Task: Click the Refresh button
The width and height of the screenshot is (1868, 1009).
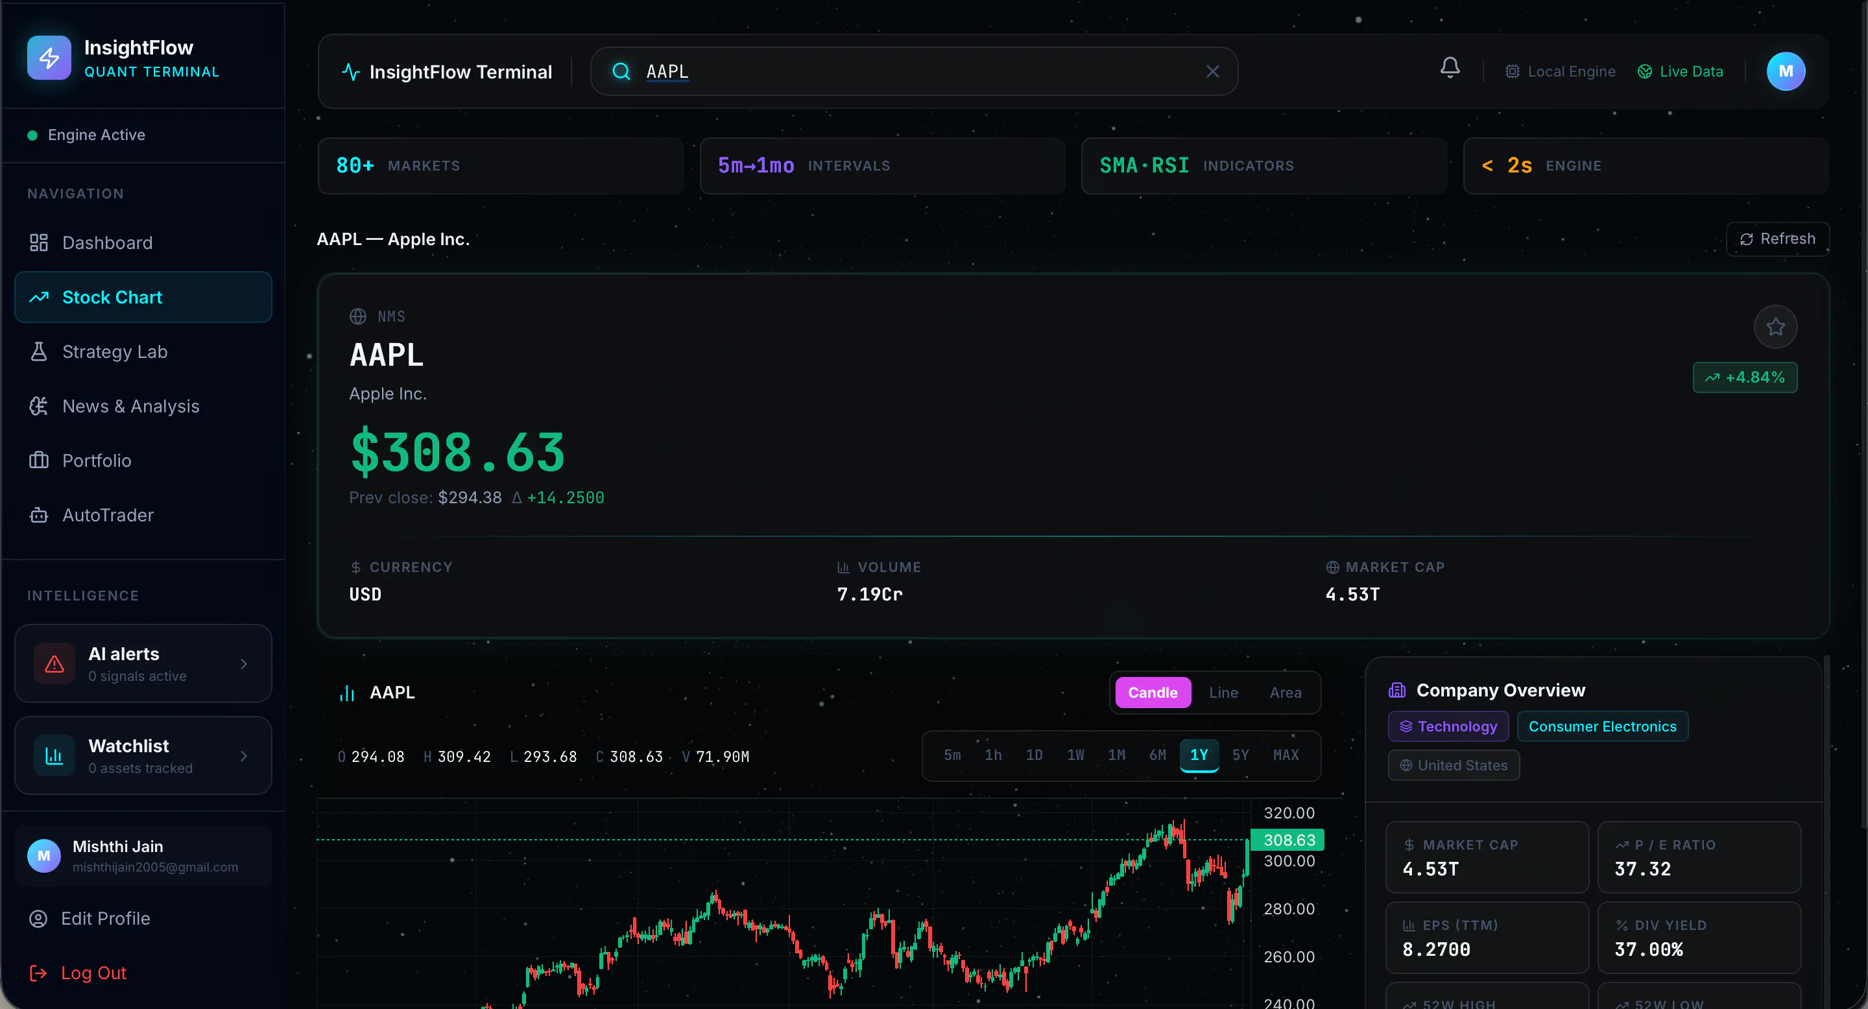Action: (x=1777, y=239)
